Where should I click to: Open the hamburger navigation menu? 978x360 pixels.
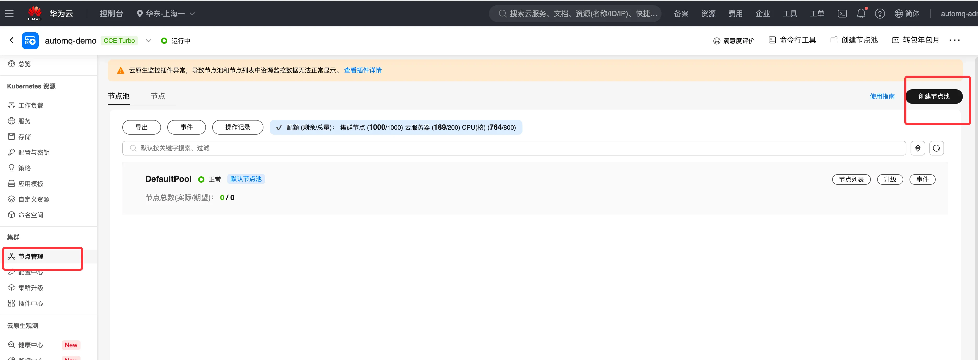(9, 14)
